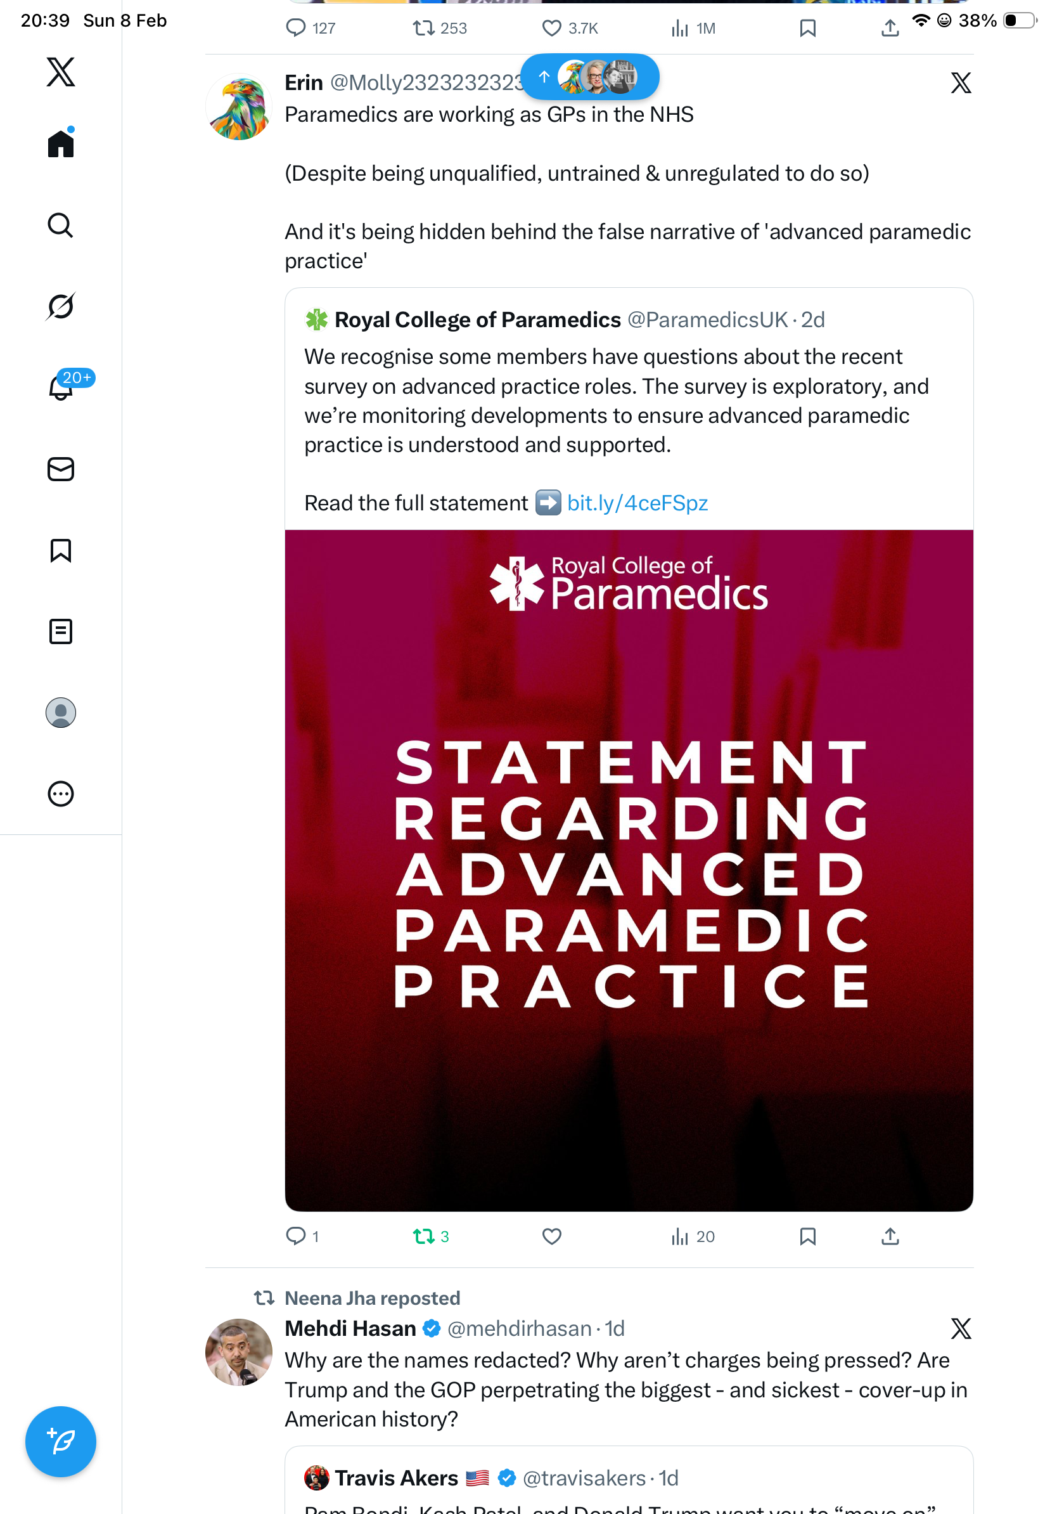Reply to Erin's paramedics post
Screen dimensions: 1057x1514
[x=296, y=1236]
